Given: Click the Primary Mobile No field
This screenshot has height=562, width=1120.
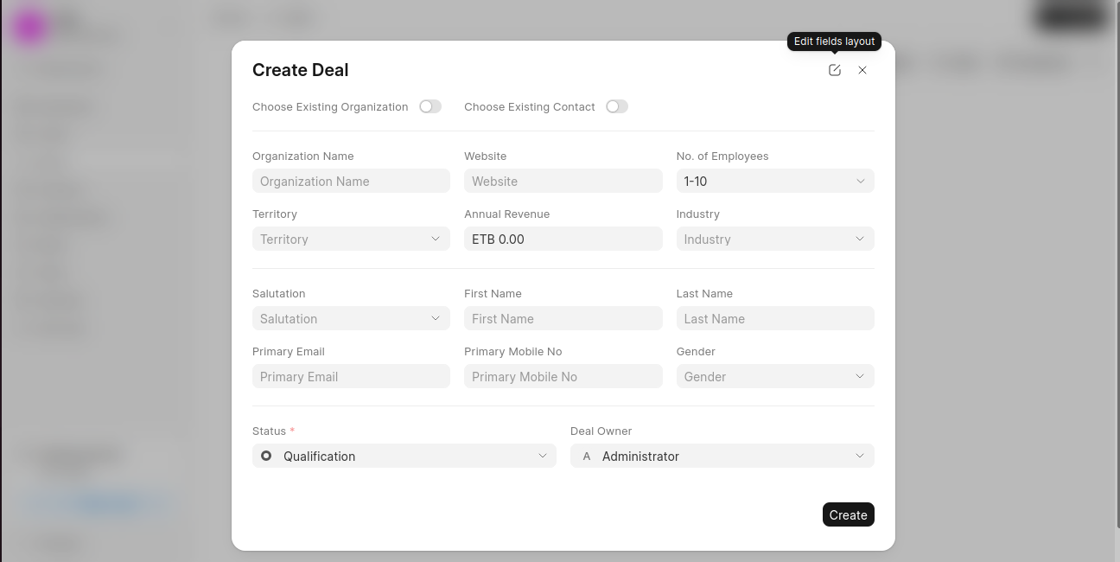Looking at the screenshot, I should click(x=563, y=376).
